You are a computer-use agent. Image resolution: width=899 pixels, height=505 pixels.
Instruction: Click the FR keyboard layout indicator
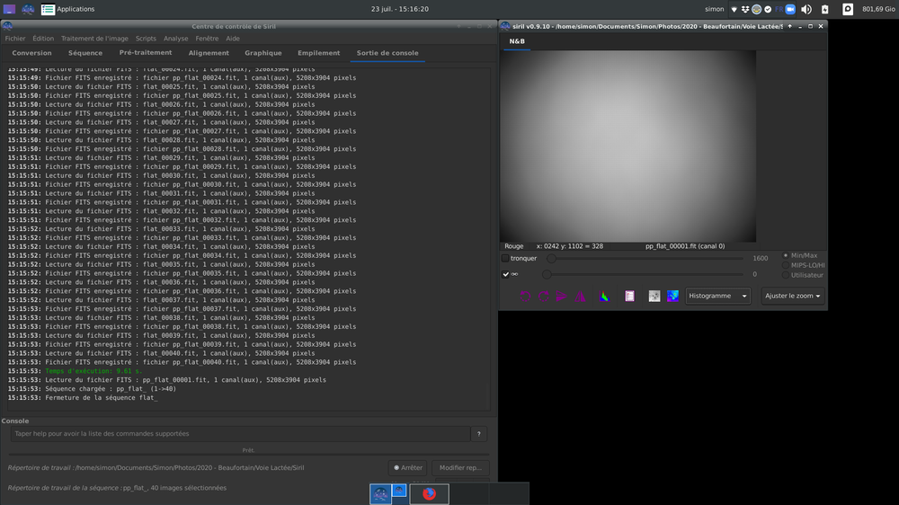779,9
